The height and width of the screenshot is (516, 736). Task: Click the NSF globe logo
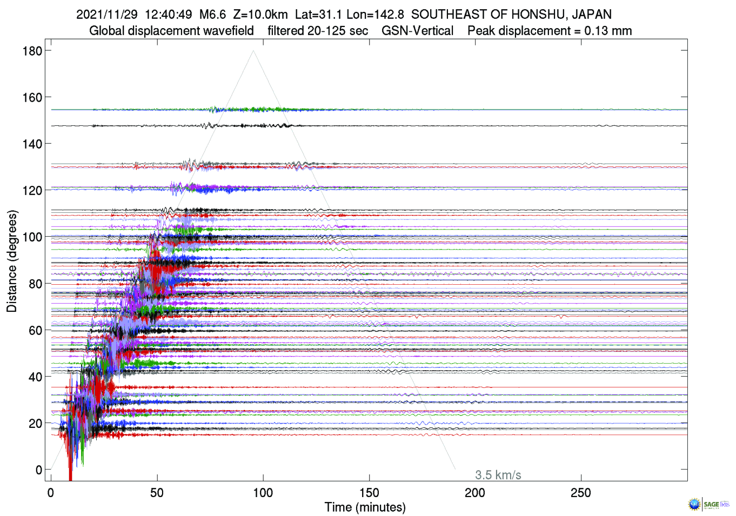tap(694, 504)
